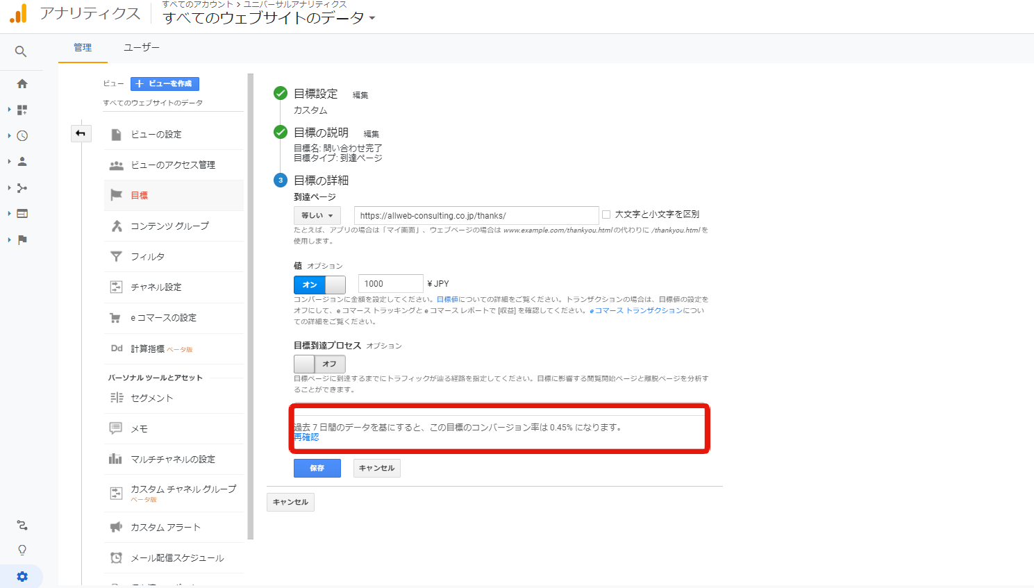Screen dimensions: 1034x588
Task: Click the 到達ページ URL input field
Action: [476, 215]
